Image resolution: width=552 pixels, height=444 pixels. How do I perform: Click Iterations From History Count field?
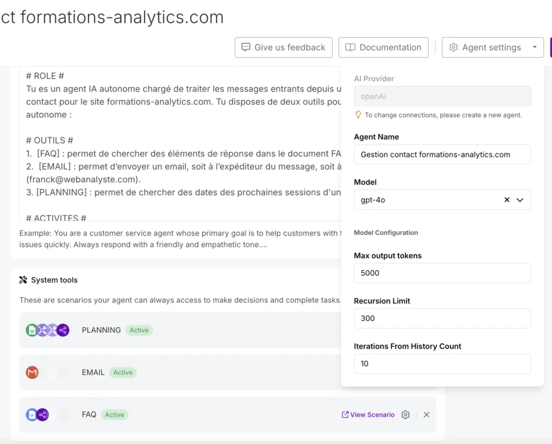(442, 364)
